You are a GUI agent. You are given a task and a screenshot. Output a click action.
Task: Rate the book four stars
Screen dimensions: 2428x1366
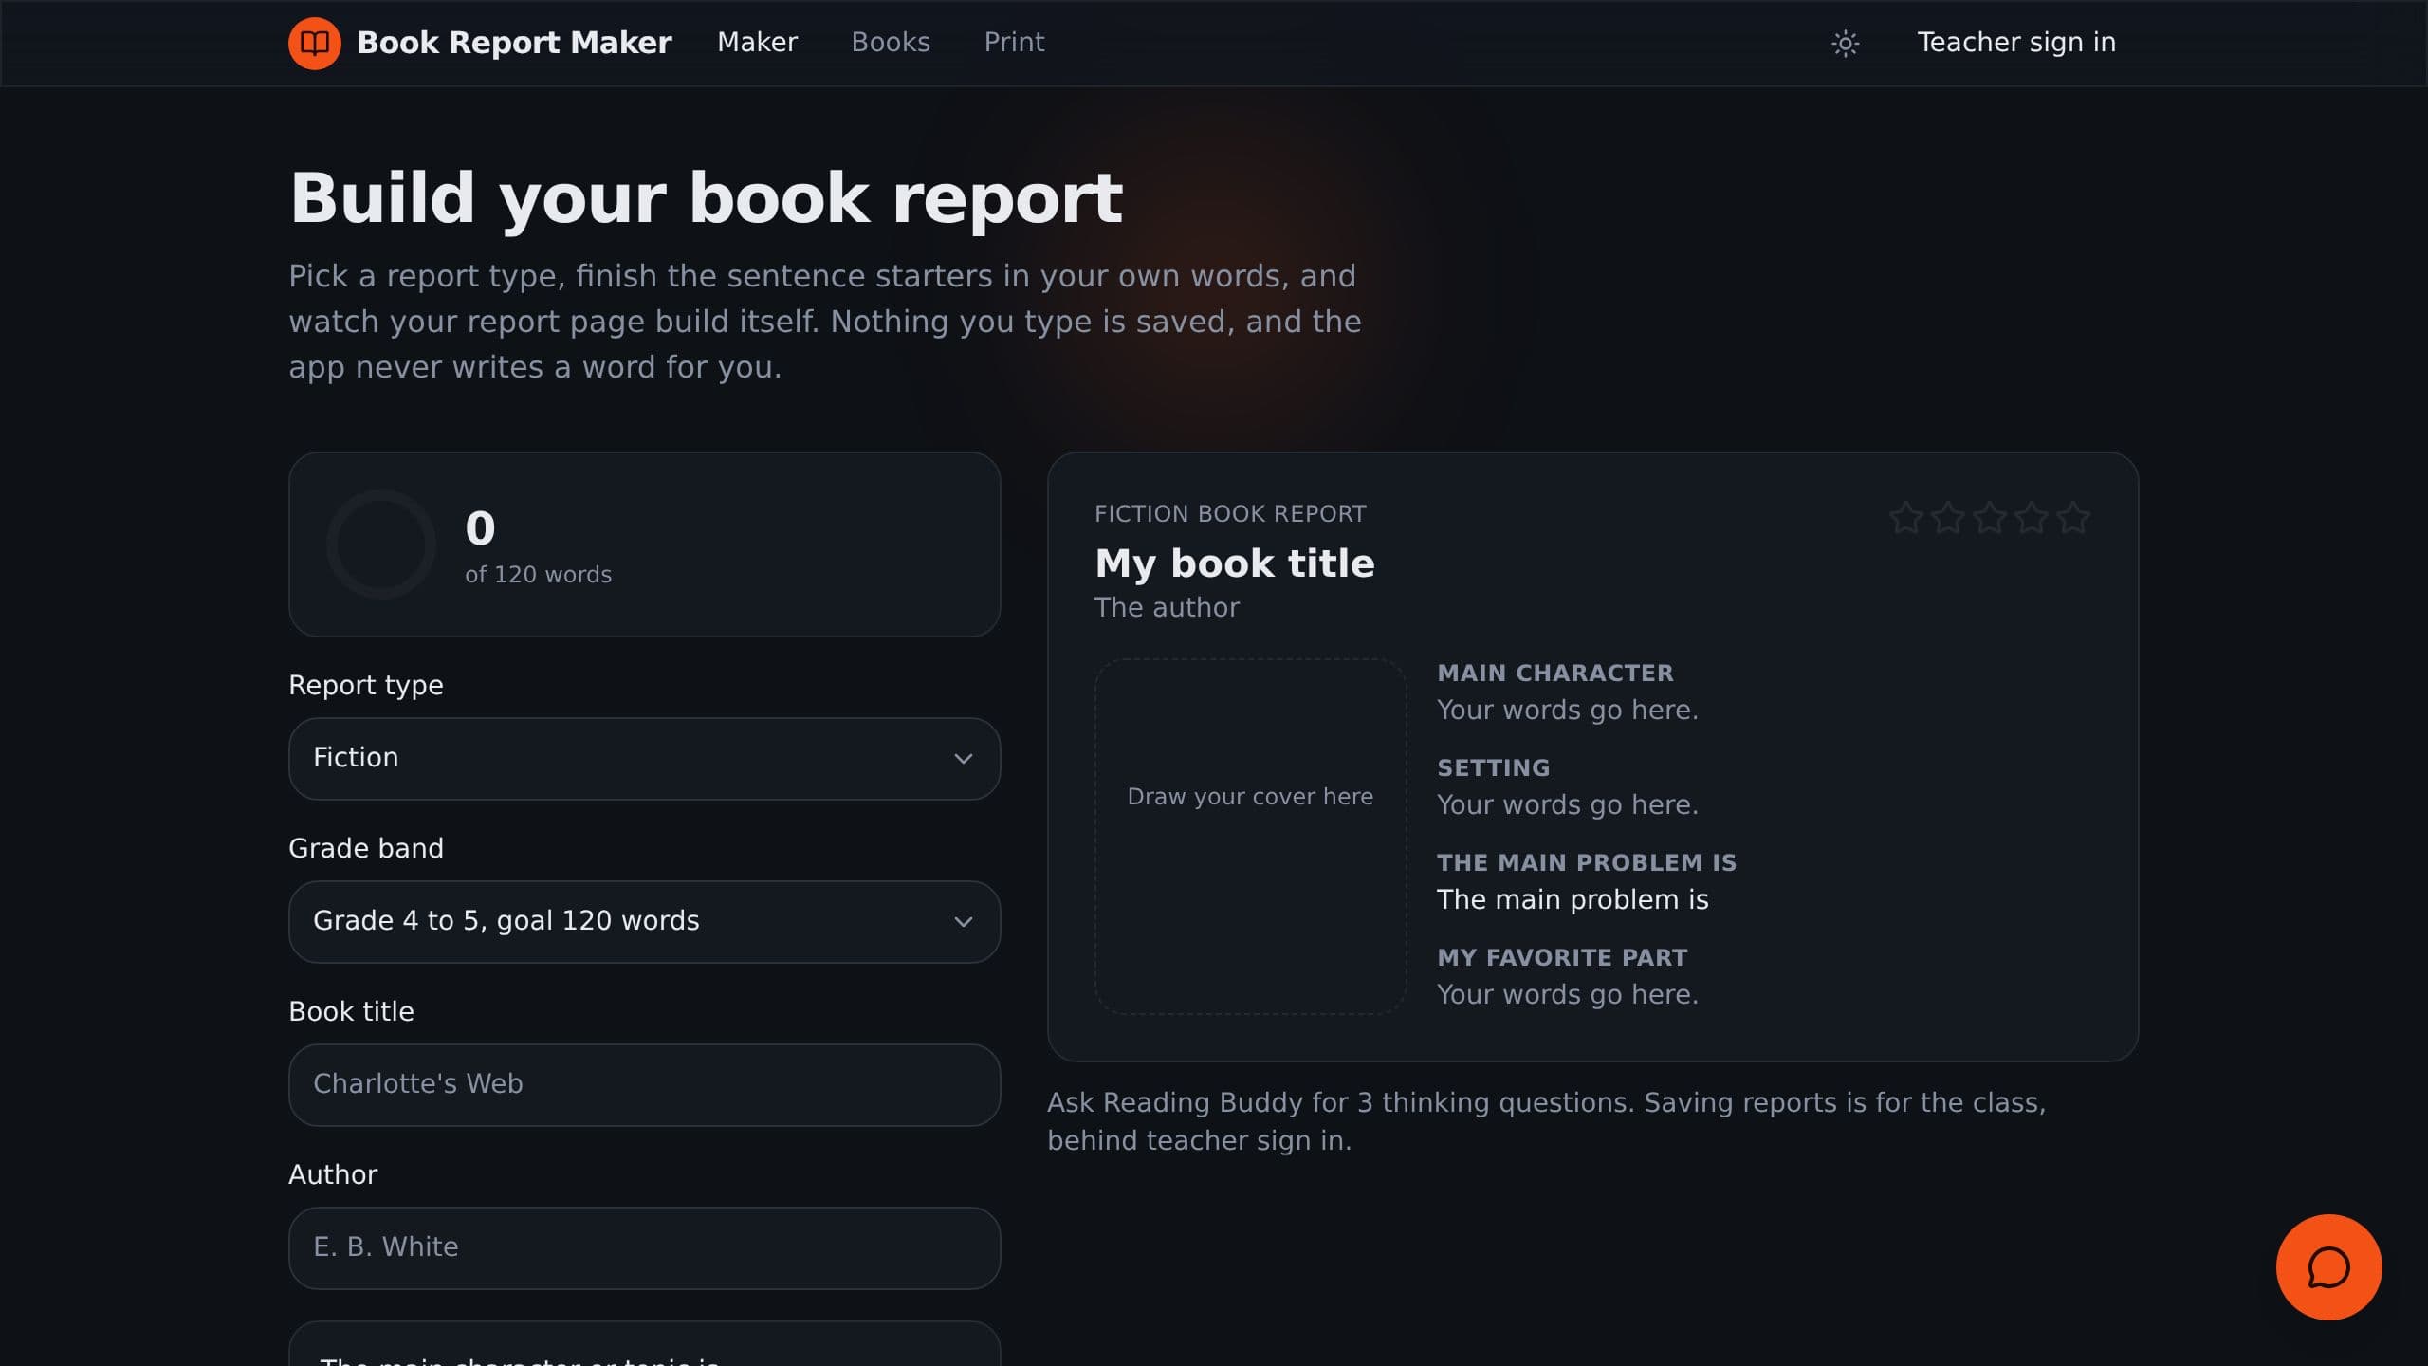pyautogui.click(x=2031, y=518)
